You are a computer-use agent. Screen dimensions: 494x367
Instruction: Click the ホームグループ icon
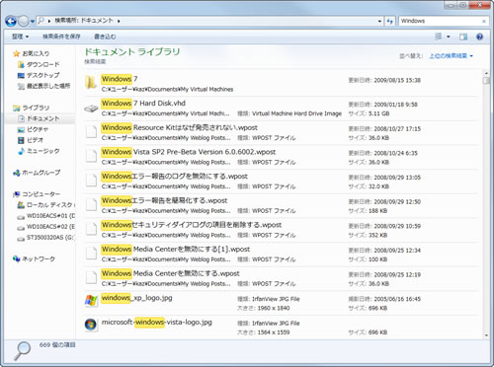(x=17, y=173)
